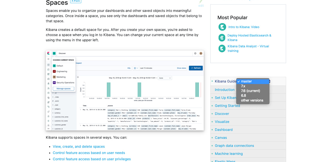Click the collapse-menu icon at the embedded sidebar bottom
This screenshot has width=309, height=162.
coord(48,129)
